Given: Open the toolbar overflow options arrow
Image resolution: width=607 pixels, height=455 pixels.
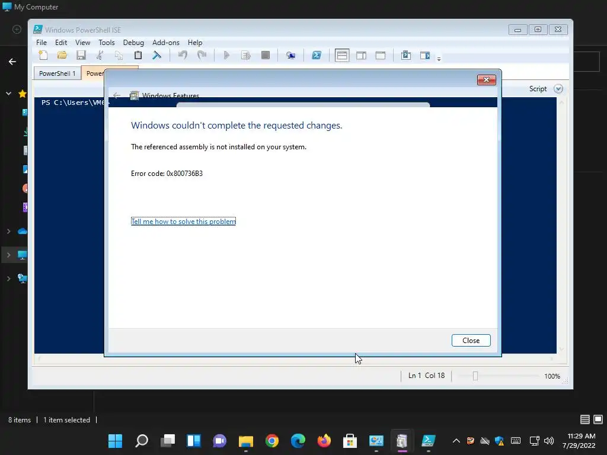Looking at the screenshot, I should (439, 59).
